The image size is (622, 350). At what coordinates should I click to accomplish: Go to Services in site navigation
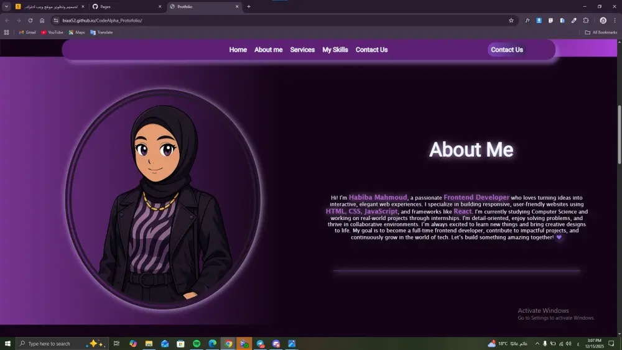coord(302,50)
